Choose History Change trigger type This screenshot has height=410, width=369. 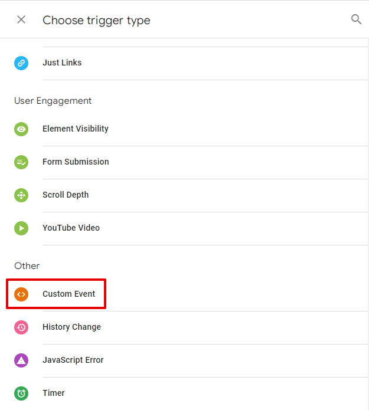pyautogui.click(x=71, y=327)
